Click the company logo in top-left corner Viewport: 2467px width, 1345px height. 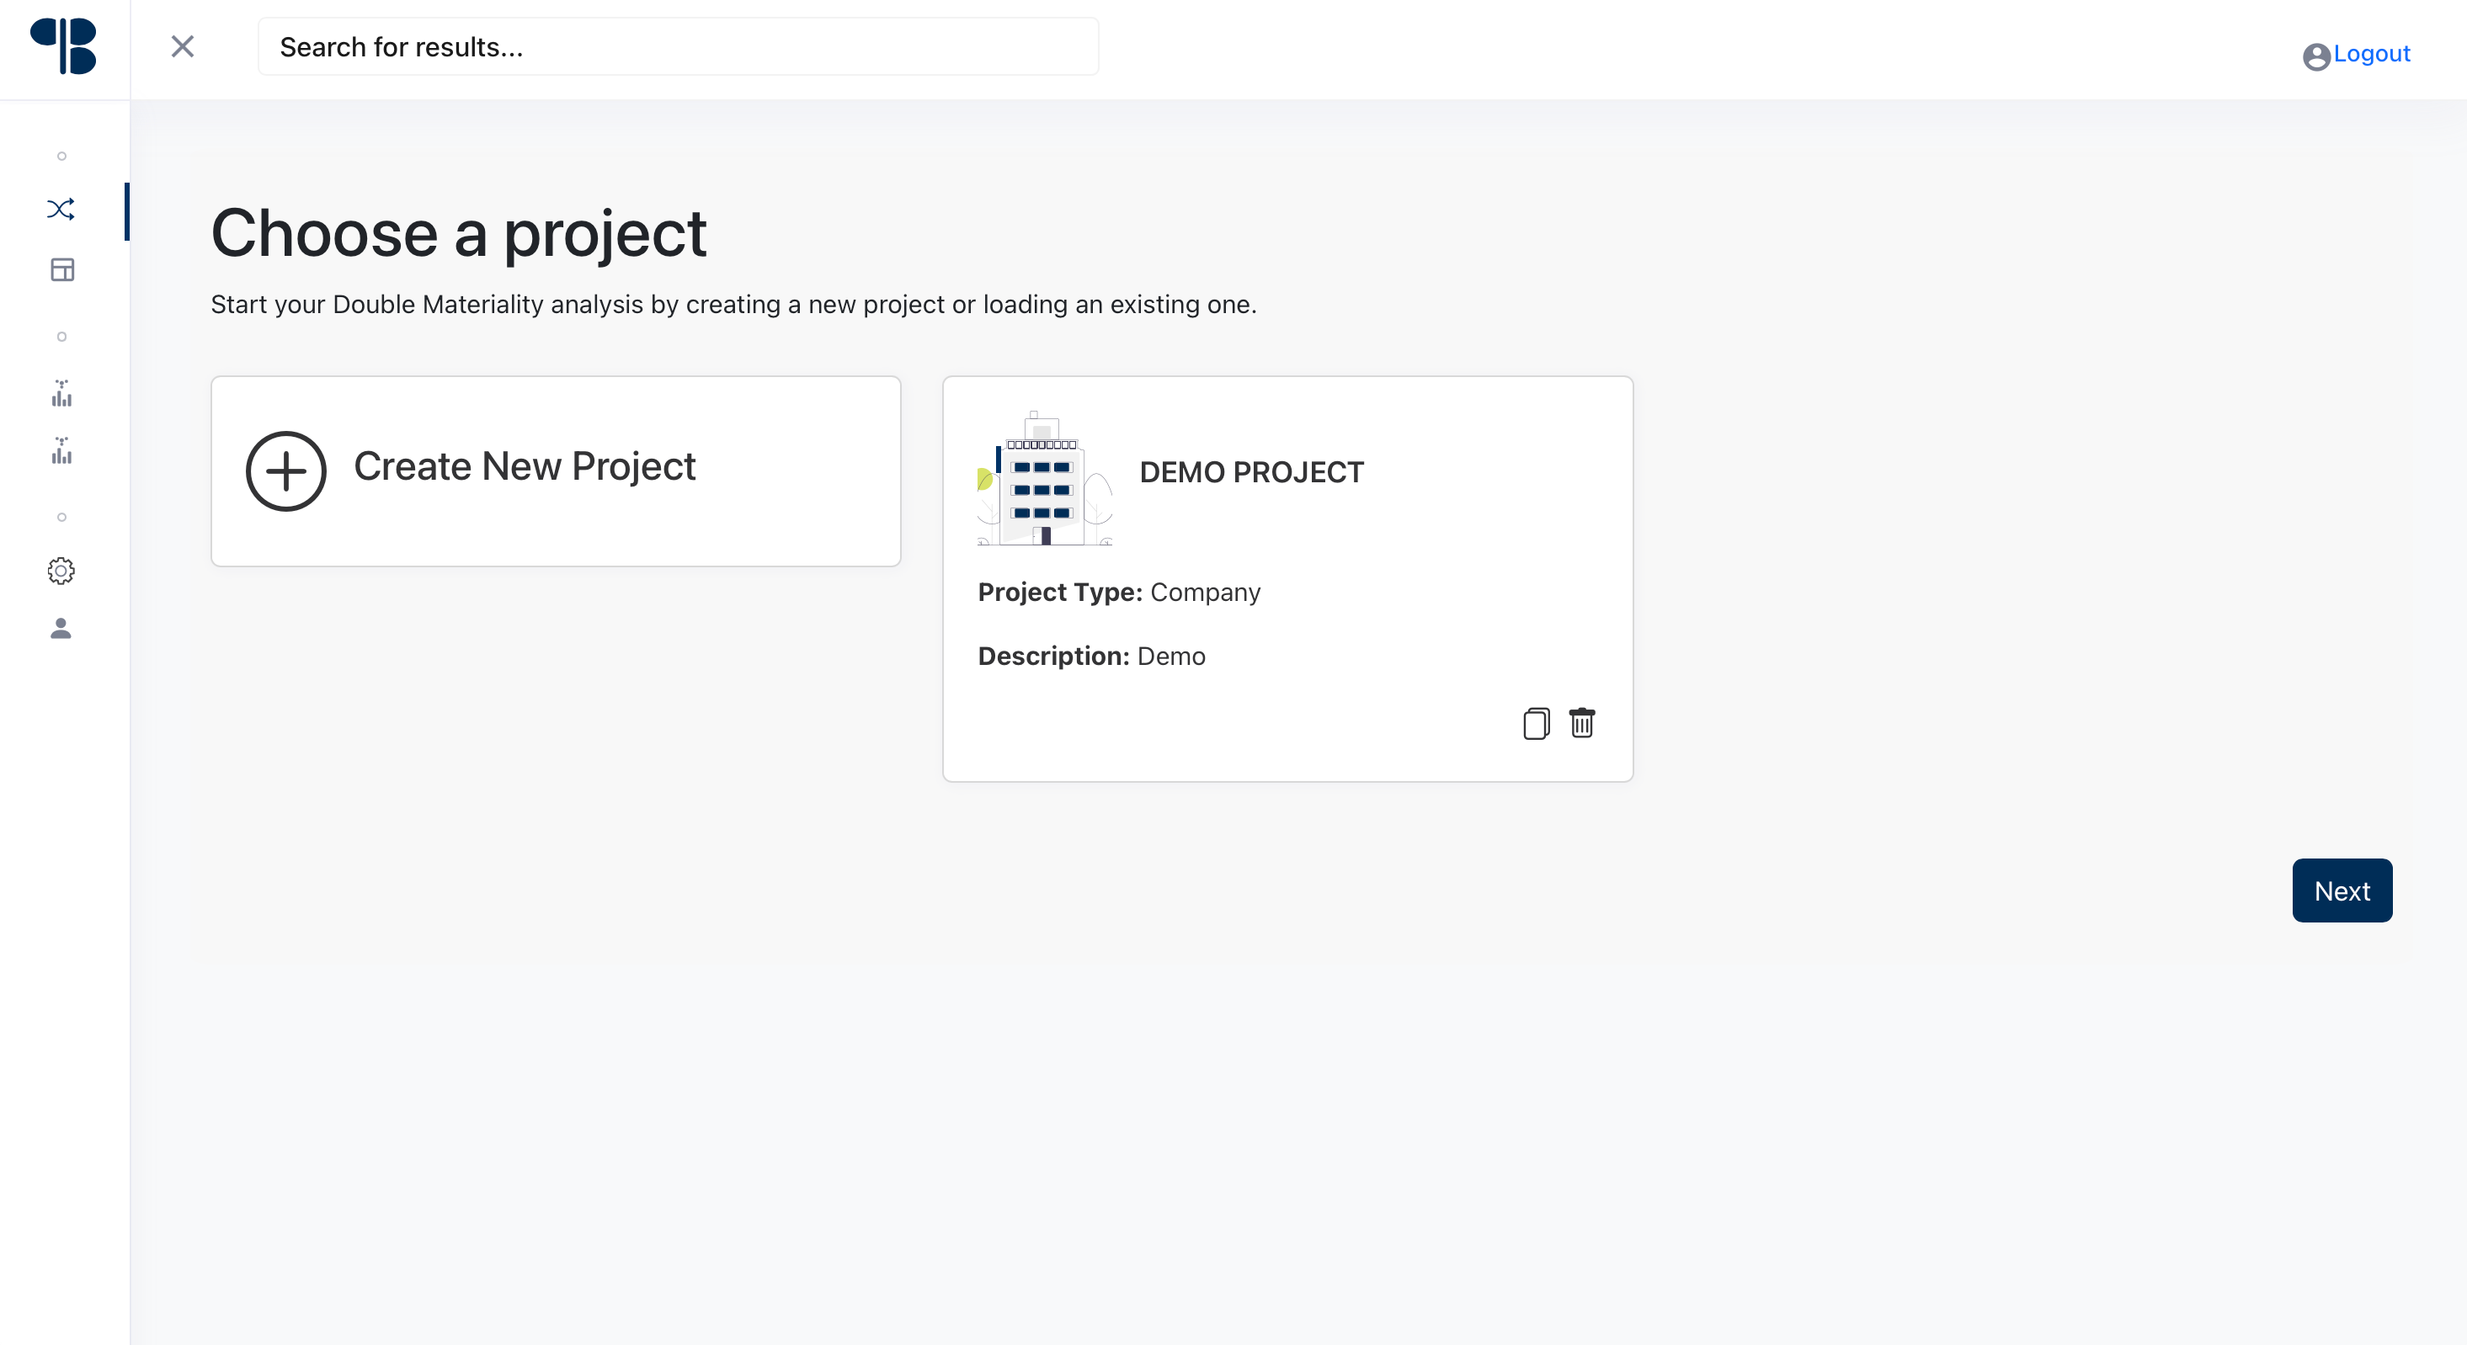[x=63, y=47]
